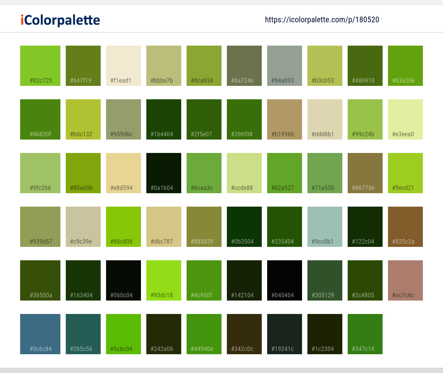Click the #6a724e olive swatch
Viewport: 443px width, 373px height.
[244, 66]
